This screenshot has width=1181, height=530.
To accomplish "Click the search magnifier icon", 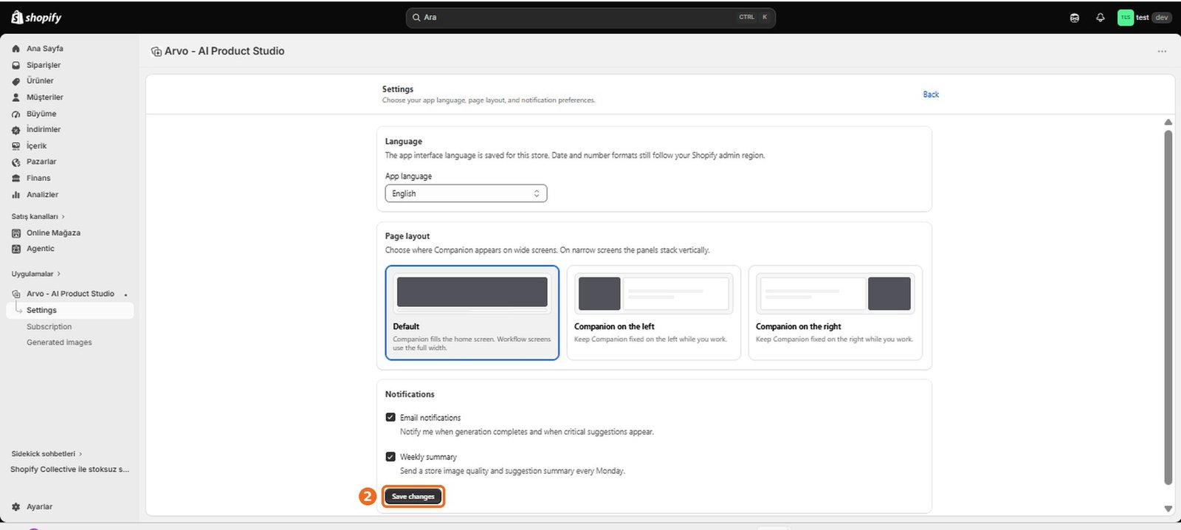I will (416, 17).
